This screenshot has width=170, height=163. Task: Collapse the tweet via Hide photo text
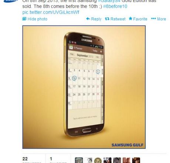pyautogui.click(x=37, y=19)
